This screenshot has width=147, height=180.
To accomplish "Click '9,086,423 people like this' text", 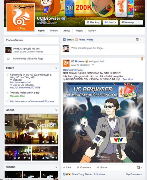I will point(26,49).
